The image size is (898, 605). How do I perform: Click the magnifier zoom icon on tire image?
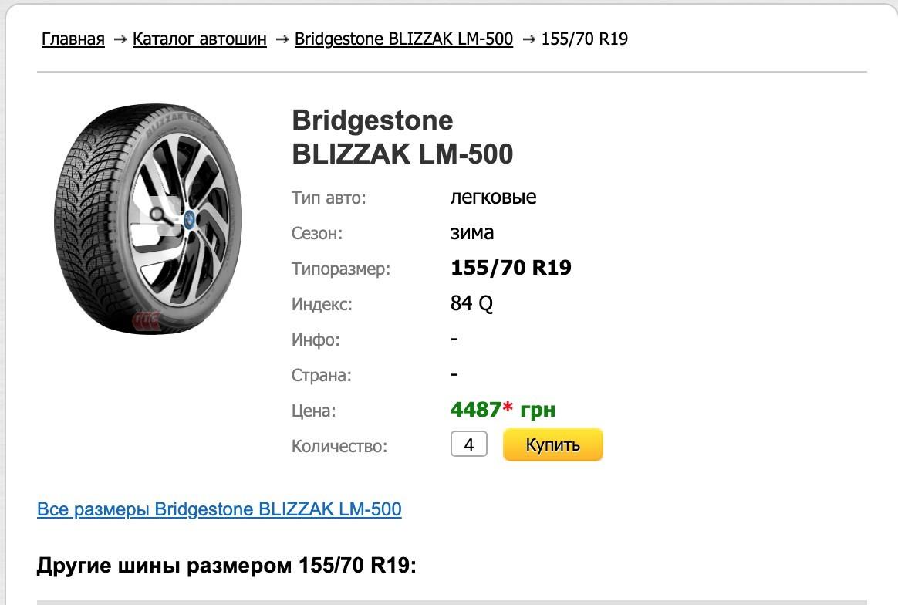(159, 215)
